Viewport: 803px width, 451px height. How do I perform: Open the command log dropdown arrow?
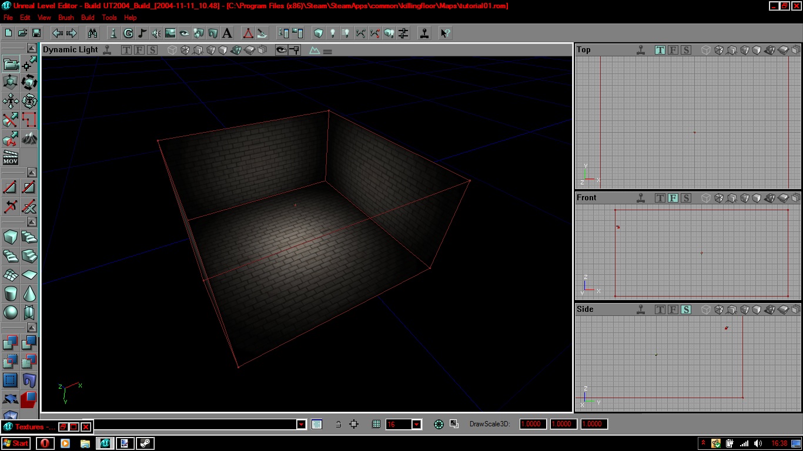click(x=301, y=424)
